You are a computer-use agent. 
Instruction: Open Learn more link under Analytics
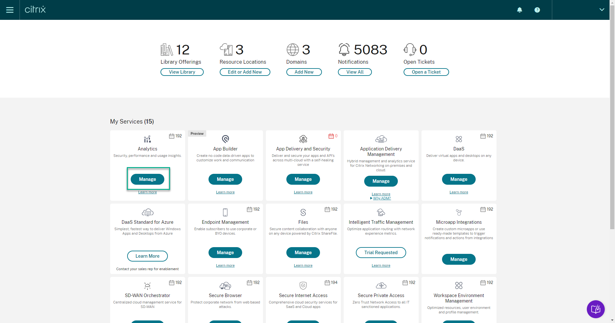tap(148, 192)
